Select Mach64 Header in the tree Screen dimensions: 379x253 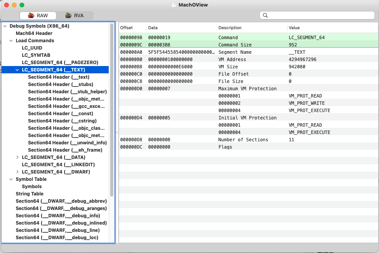point(34,33)
